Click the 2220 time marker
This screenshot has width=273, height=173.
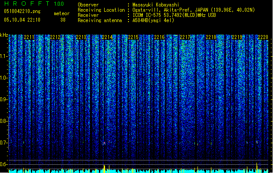click(263, 37)
